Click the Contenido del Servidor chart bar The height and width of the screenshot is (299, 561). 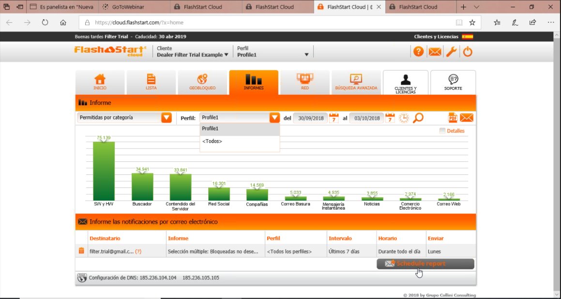[x=181, y=187]
